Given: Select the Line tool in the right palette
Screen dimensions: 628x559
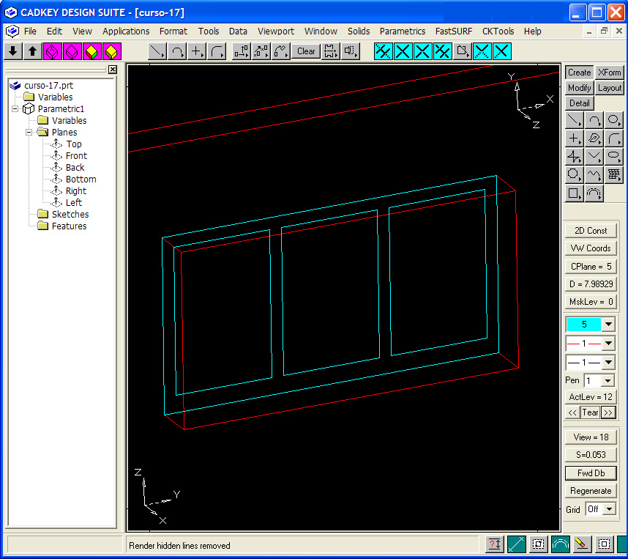Looking at the screenshot, I should tap(575, 121).
